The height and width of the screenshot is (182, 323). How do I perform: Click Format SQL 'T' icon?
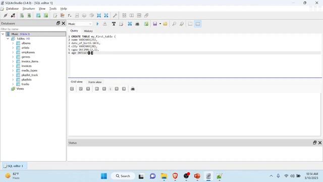pos(114,24)
